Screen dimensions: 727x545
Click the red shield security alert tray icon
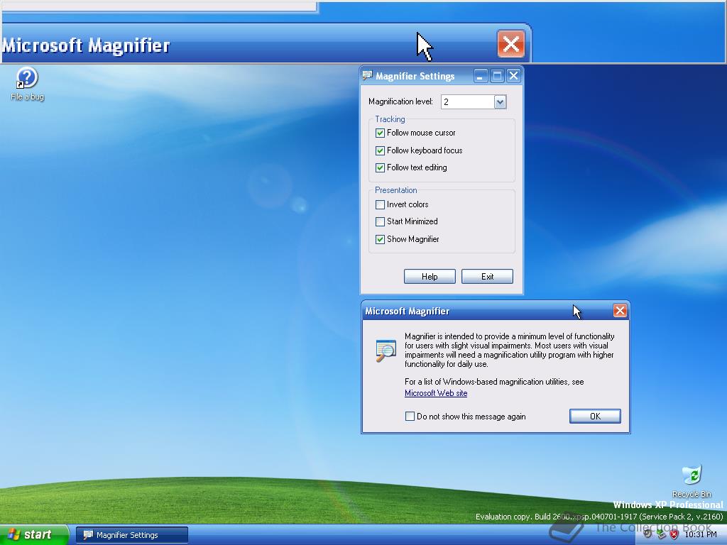[674, 534]
